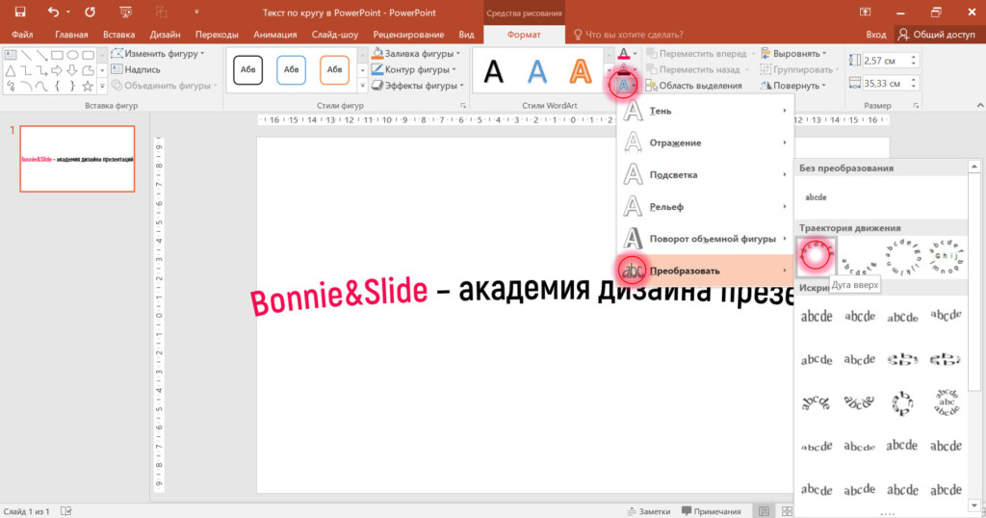Select slide 1 thumbnail in the panel
The width and height of the screenshot is (986, 518).
coord(77,158)
